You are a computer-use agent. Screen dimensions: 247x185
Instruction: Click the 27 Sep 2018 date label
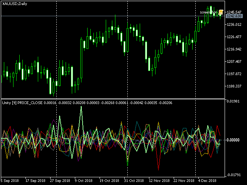[60, 181]
